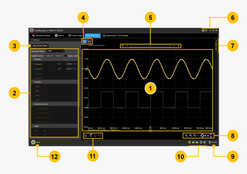Uncheck the Channel 2 trace checkbox
Screen dimensions: 247x174
pos(33,69)
